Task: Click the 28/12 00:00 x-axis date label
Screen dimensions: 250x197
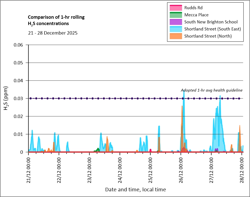Action: pos(242,168)
